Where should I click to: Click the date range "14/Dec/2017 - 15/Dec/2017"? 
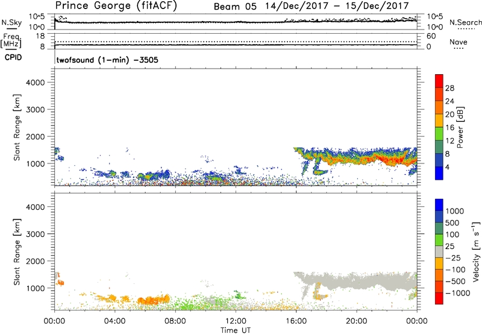[337, 6]
